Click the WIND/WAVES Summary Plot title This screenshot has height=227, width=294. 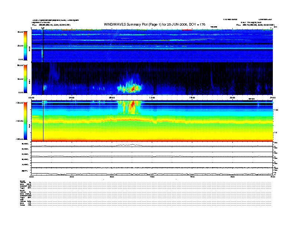tap(154, 24)
